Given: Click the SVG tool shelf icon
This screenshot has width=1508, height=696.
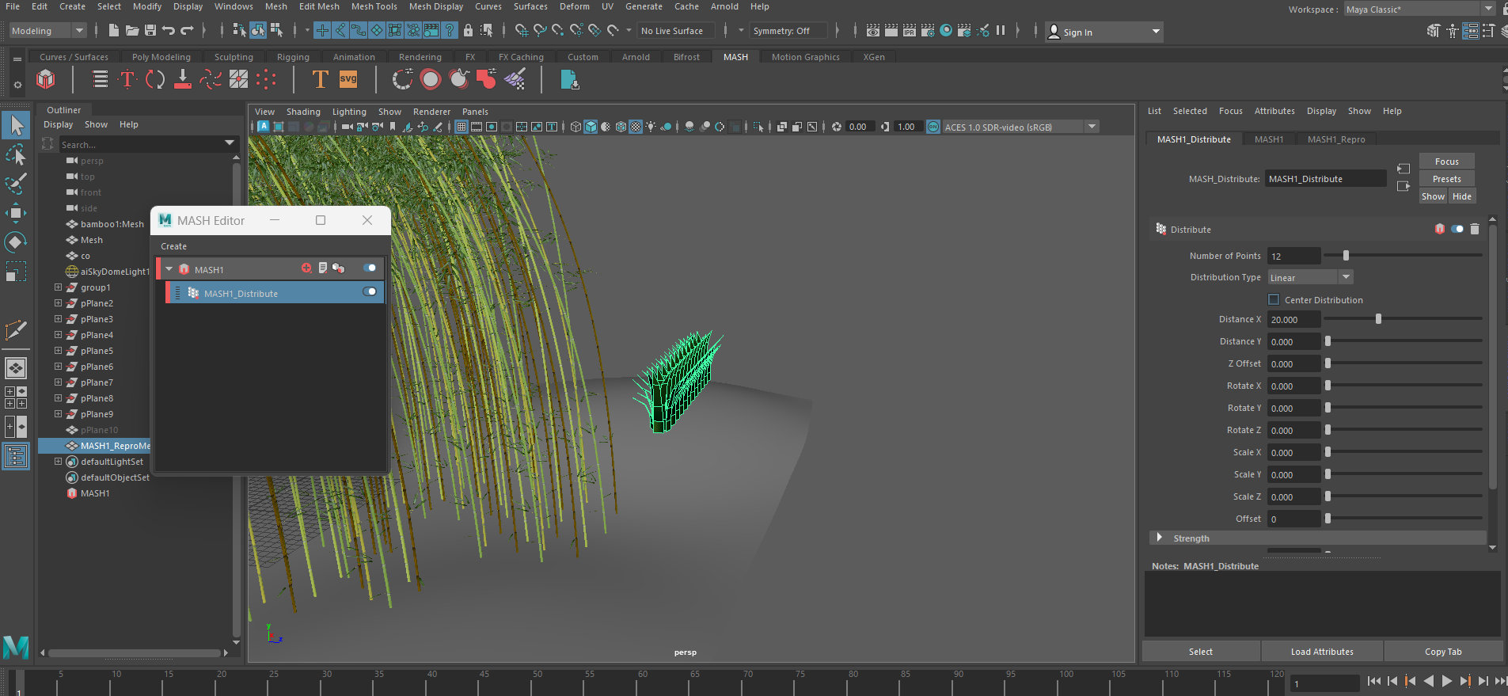Looking at the screenshot, I should tap(348, 79).
